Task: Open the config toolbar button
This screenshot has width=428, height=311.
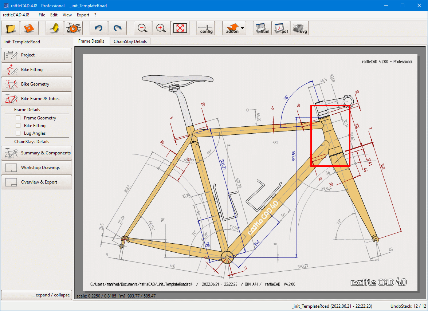Action: (x=206, y=28)
